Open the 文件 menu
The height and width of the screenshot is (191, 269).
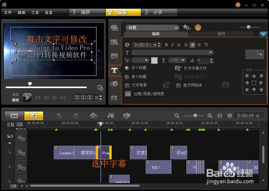pyautogui.click(x=8, y=13)
